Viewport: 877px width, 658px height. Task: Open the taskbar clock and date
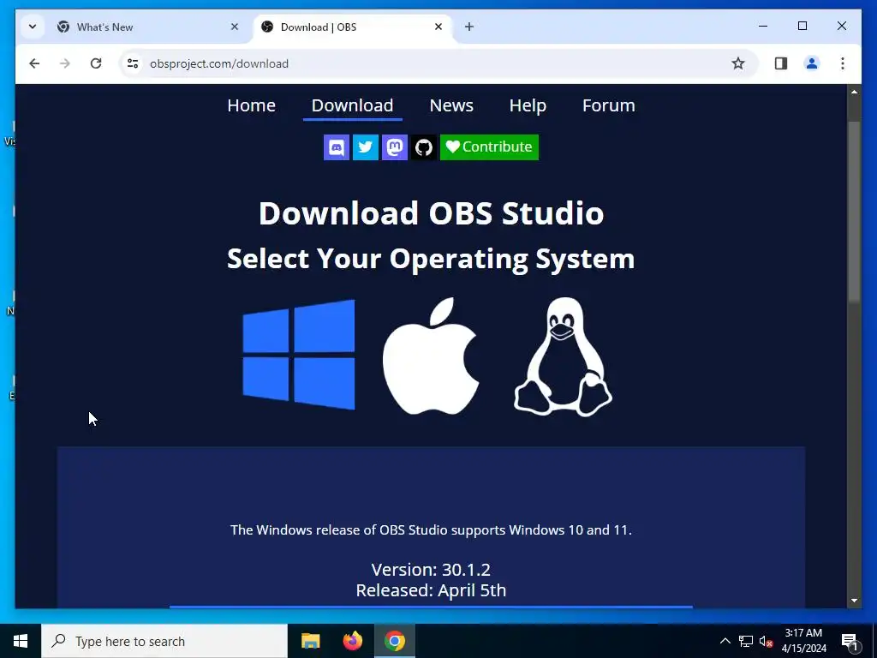[803, 641]
